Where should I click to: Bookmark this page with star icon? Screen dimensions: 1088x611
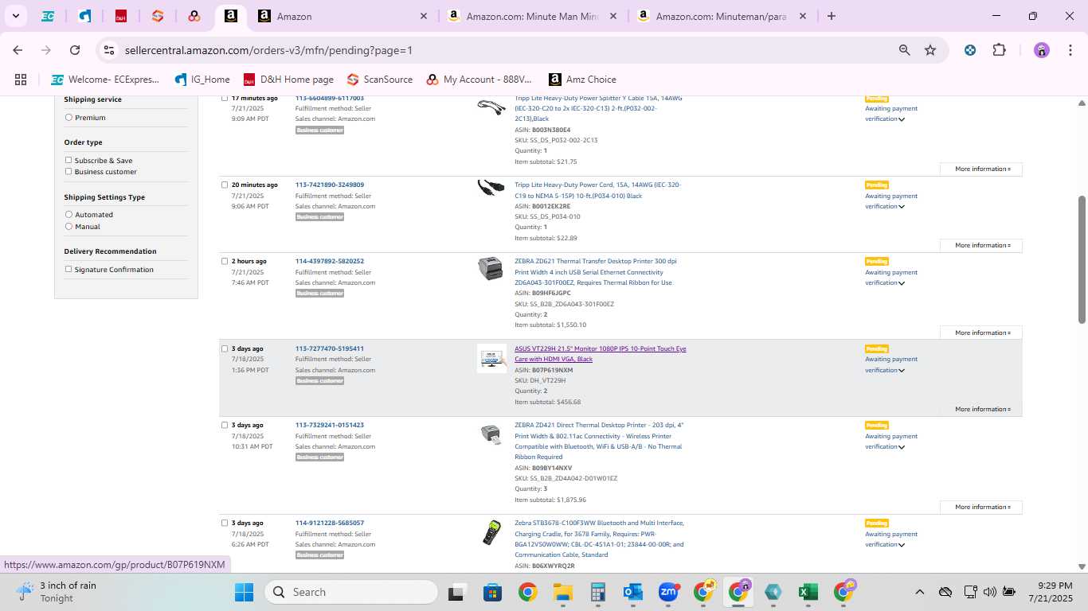(930, 50)
